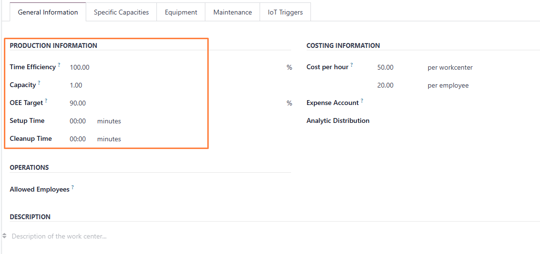Click the OEE Target field showing 90.00

pos(77,103)
